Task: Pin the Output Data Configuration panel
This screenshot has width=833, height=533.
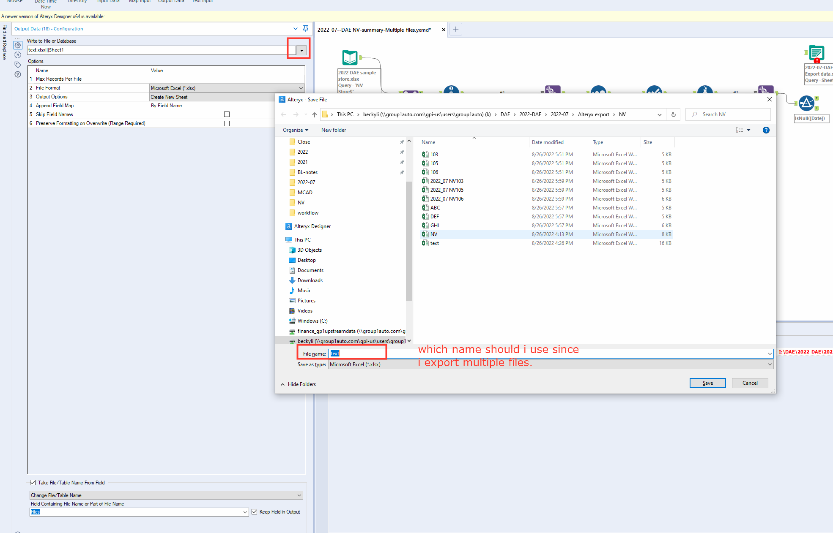Action: click(306, 29)
